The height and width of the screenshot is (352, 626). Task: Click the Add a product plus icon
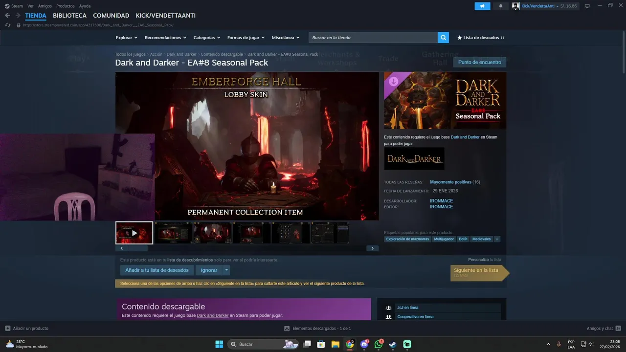[7, 329]
